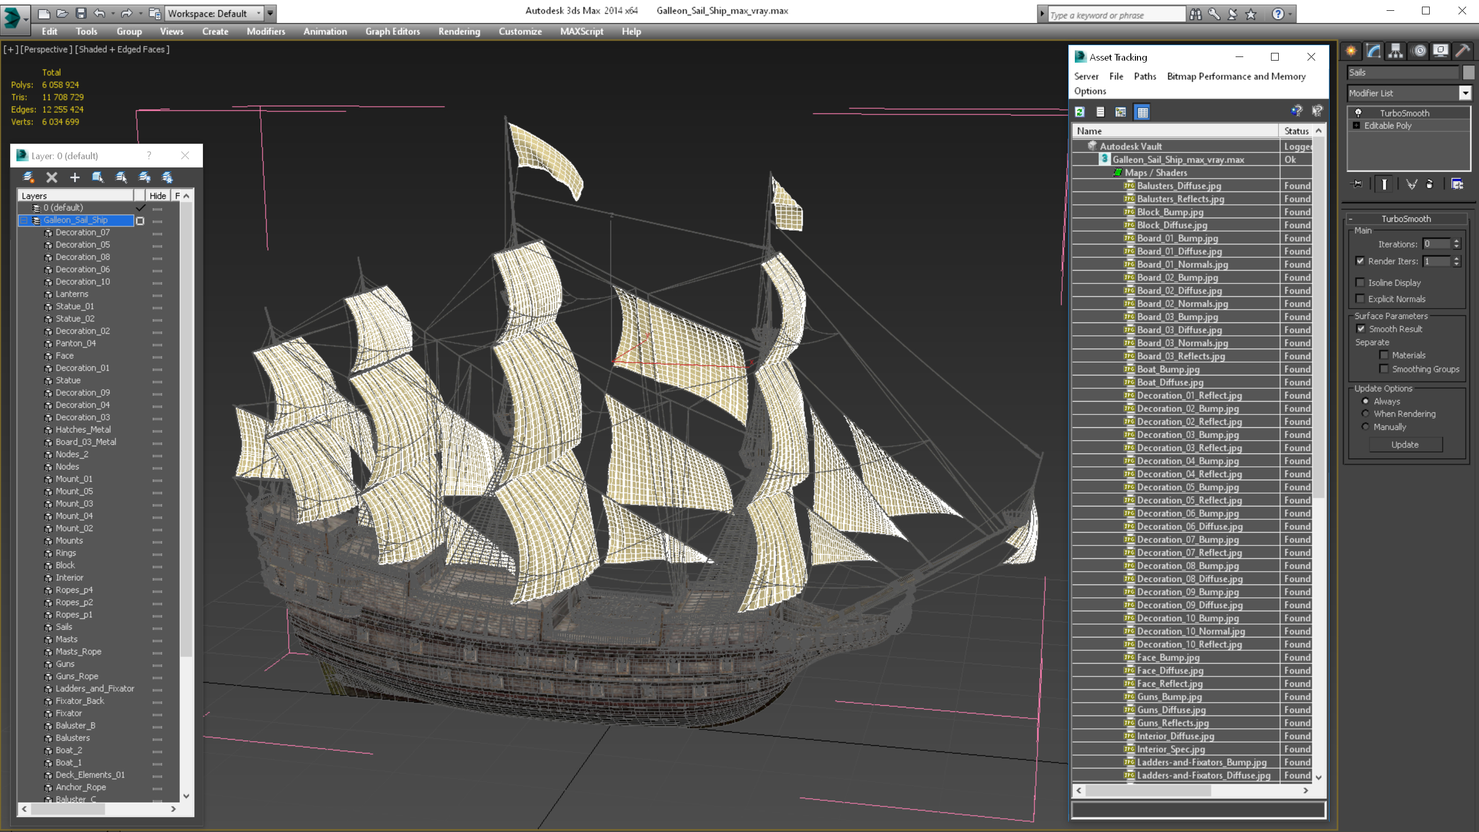Open the Modifier List dropdown
This screenshot has width=1479, height=832.
(1465, 93)
